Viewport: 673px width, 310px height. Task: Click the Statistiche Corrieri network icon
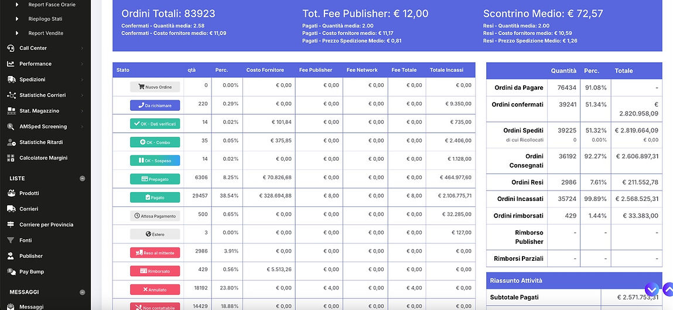(11, 95)
